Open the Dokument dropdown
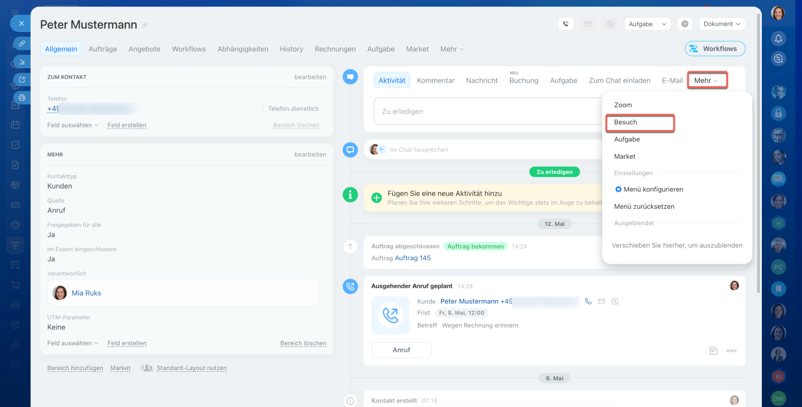The height and width of the screenshot is (407, 802). (x=722, y=24)
